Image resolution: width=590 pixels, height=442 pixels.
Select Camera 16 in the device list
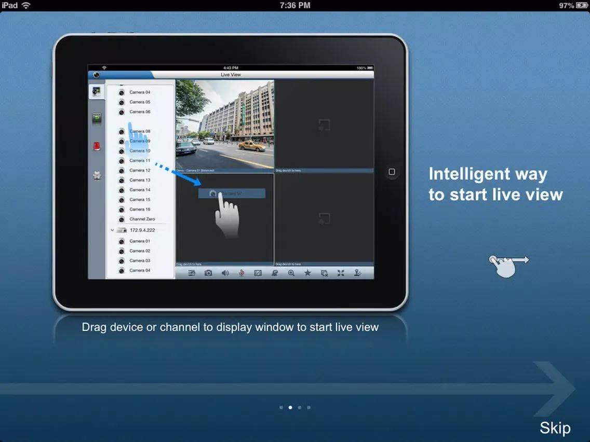pyautogui.click(x=140, y=210)
